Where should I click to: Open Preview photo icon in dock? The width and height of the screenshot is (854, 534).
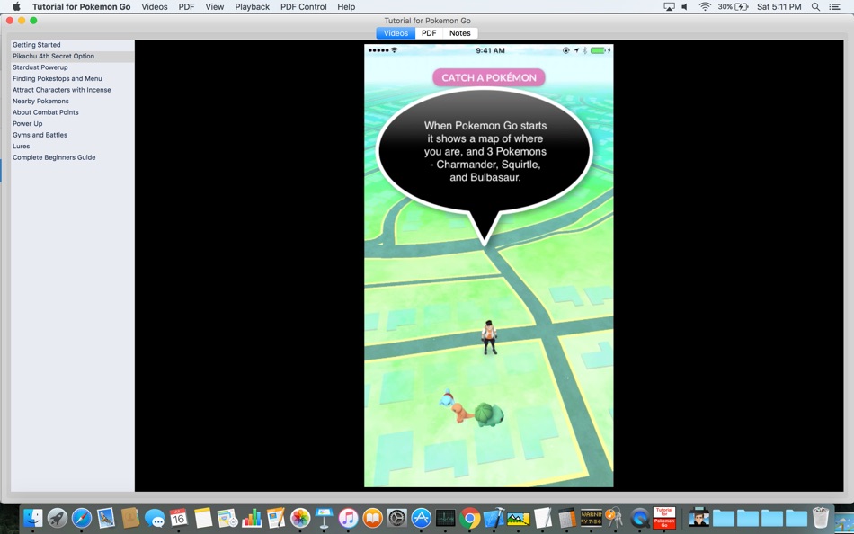[x=518, y=518]
